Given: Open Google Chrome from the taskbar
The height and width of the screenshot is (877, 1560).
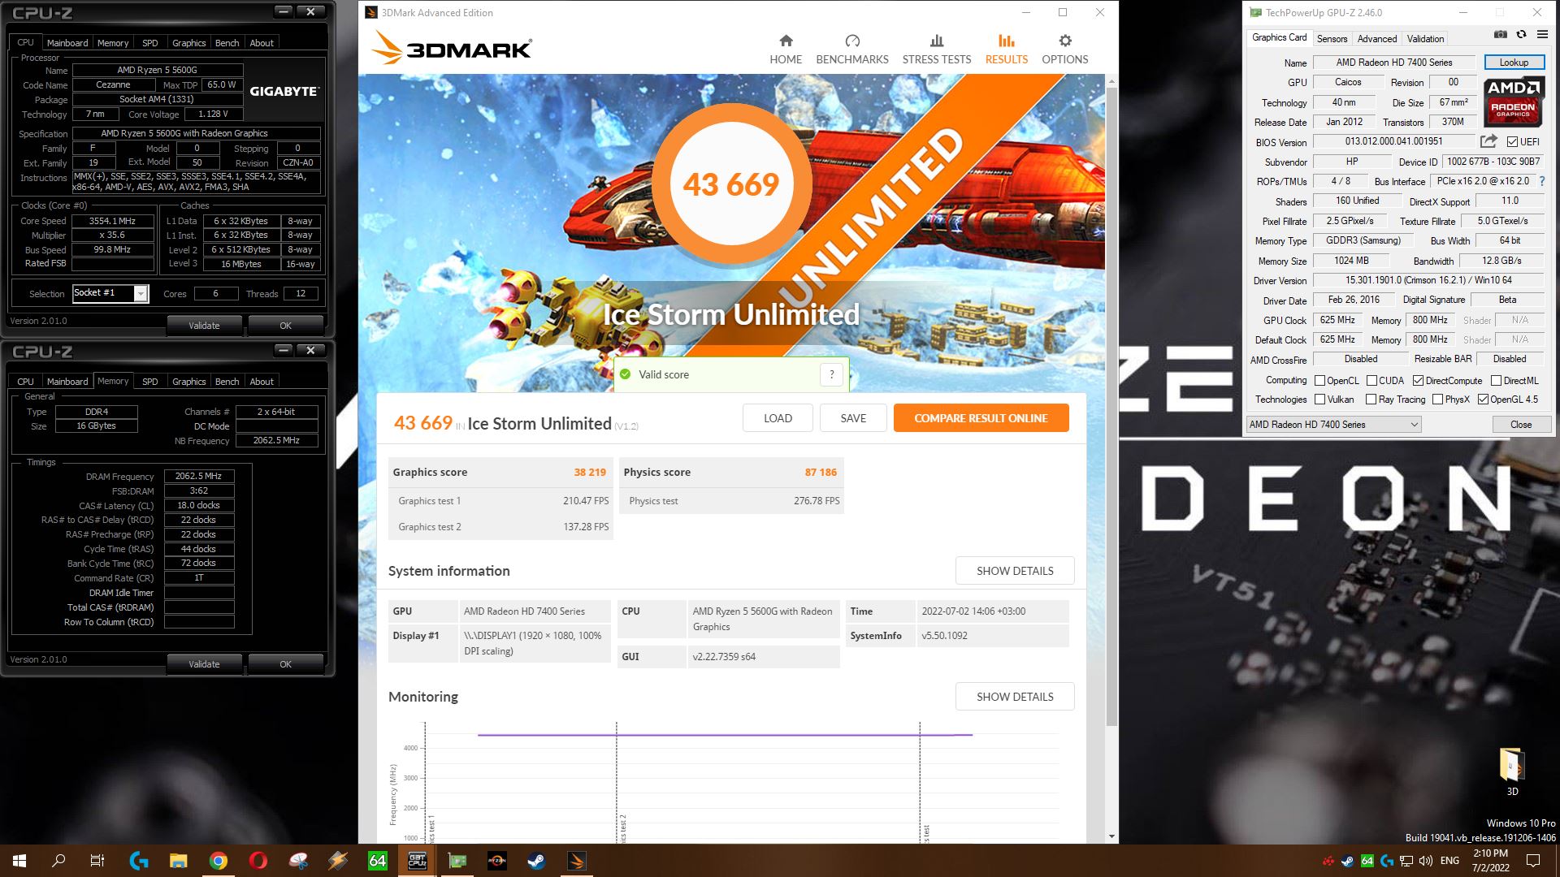Looking at the screenshot, I should [x=219, y=861].
